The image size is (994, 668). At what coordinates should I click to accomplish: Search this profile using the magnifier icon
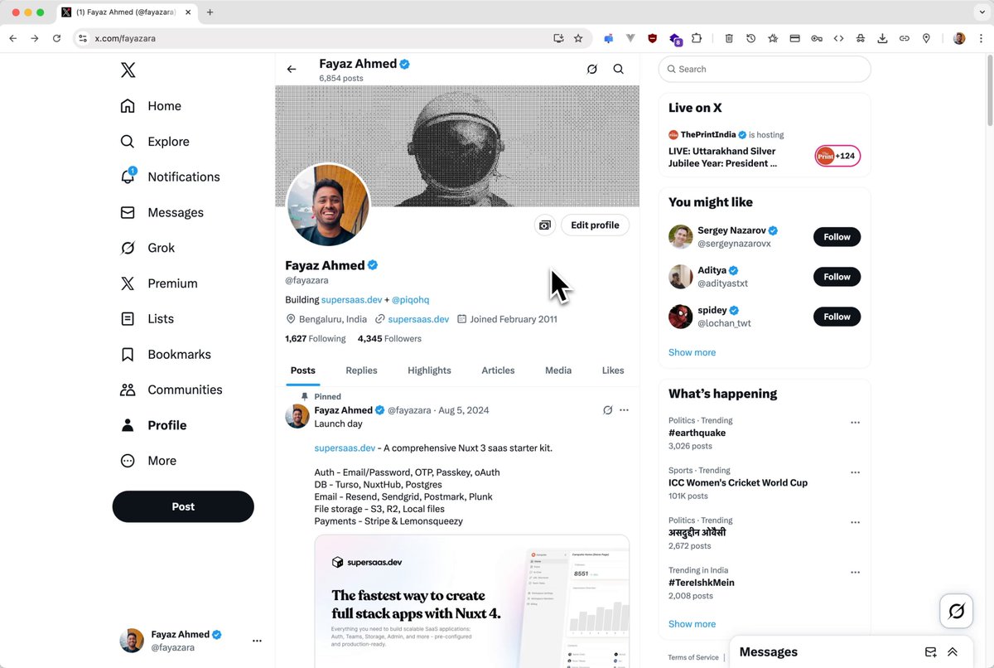(619, 70)
